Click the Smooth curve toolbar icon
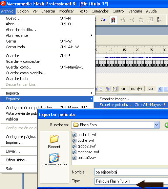Screen dimensions: 168x189 [123, 20]
